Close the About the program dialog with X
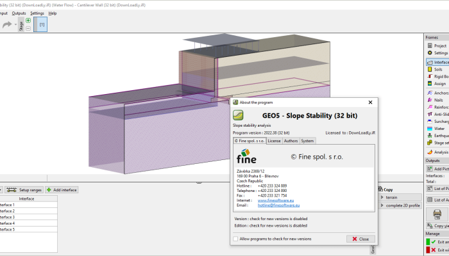Viewport: 449px width, 256px height. click(x=370, y=102)
